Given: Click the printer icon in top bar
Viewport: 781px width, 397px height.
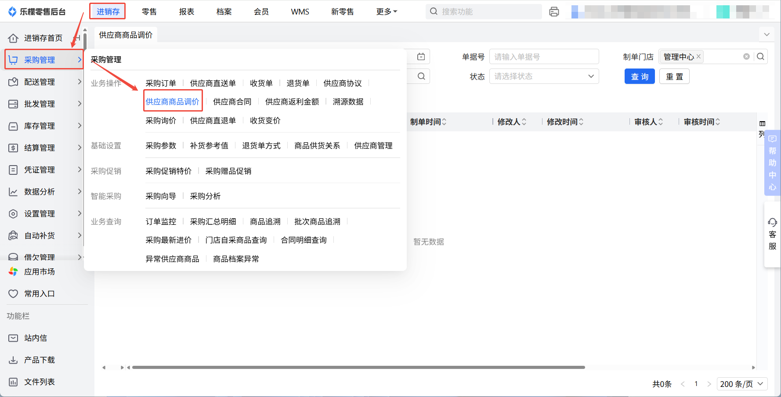Looking at the screenshot, I should click(x=554, y=12).
